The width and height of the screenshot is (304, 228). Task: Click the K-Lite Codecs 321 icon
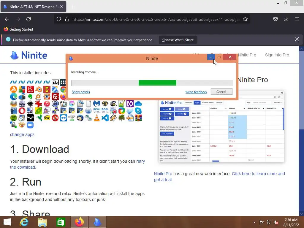[x=64, y=104]
